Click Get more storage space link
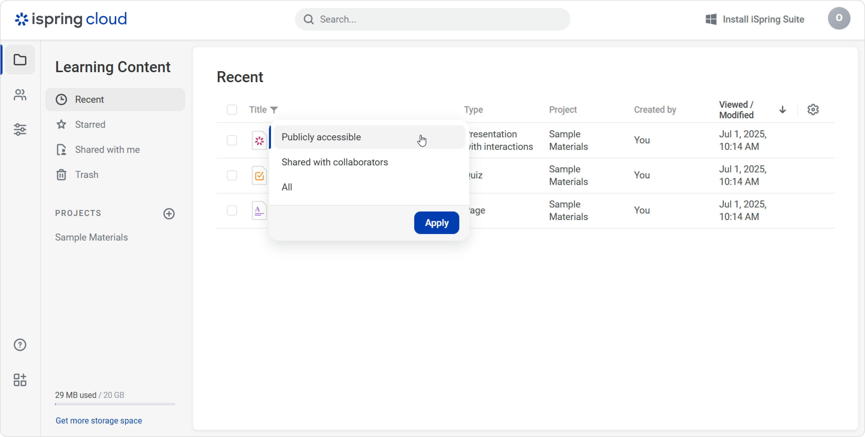Image resolution: width=865 pixels, height=437 pixels. pyautogui.click(x=99, y=420)
